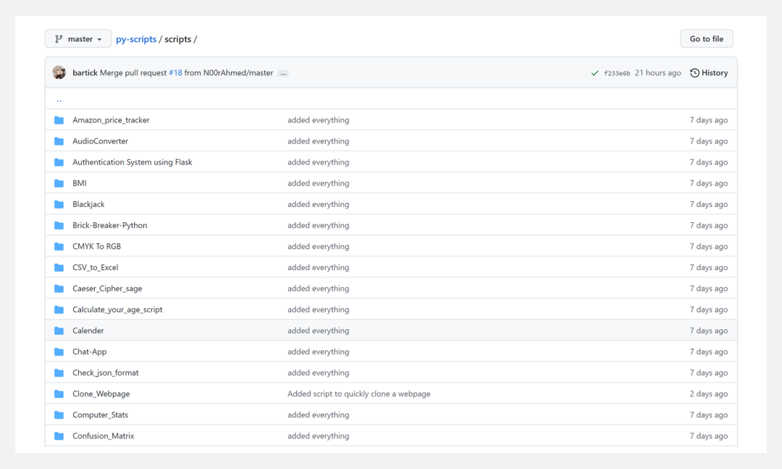Screen dimensions: 782x469
Task: Open the commit History
Action: click(709, 73)
